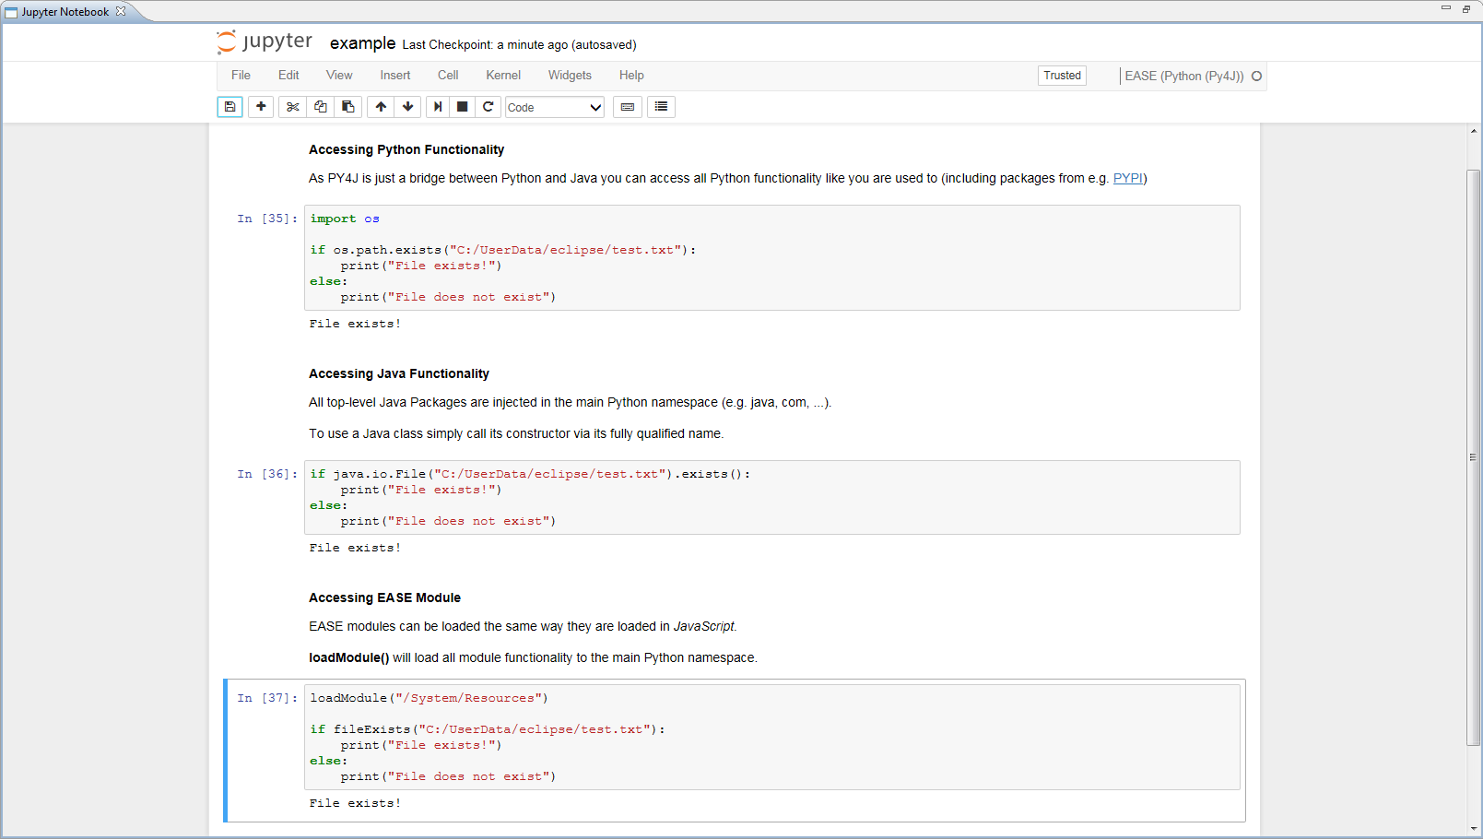Open the cell toolbar list icon
The width and height of the screenshot is (1483, 840).
tap(661, 107)
